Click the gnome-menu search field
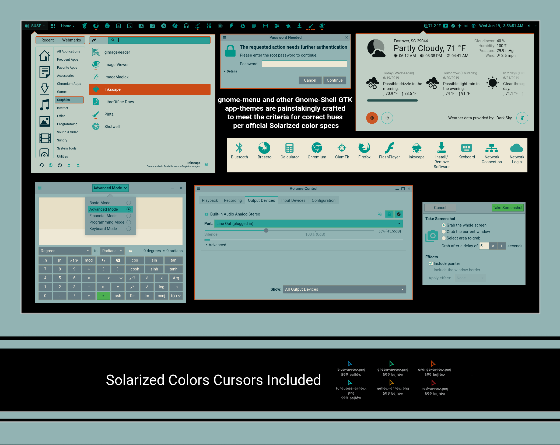This screenshot has width=560, height=445. [x=159, y=40]
